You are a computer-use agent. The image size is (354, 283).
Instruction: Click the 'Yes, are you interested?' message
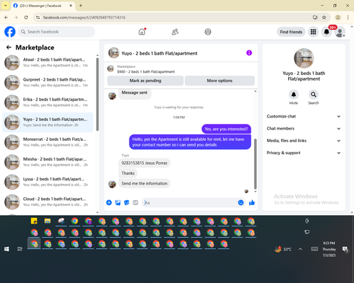226,129
